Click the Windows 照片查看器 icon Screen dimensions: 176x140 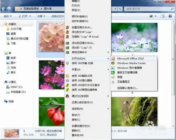pos(113,68)
